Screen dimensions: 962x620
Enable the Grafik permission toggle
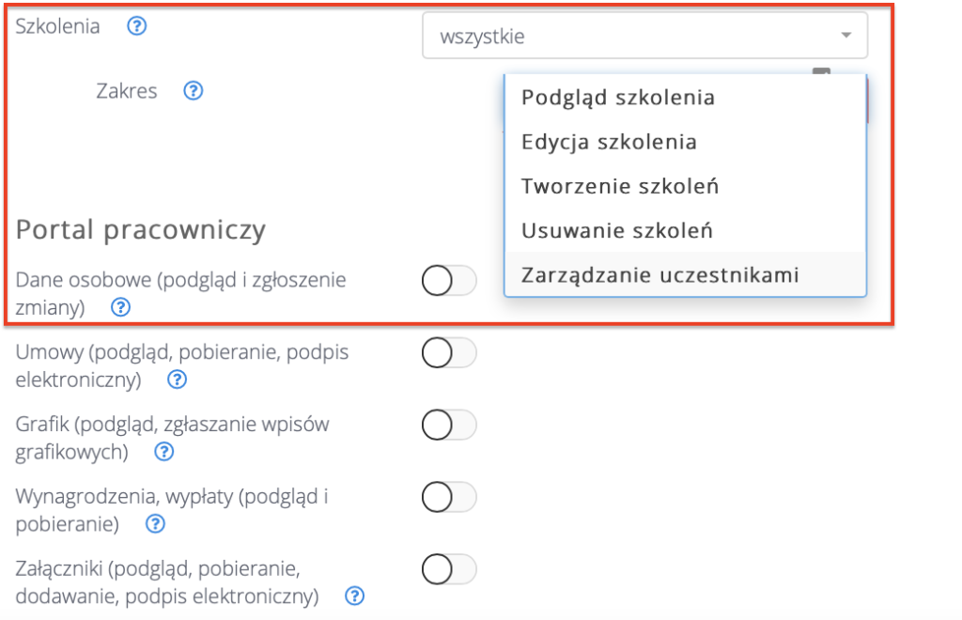pos(449,426)
